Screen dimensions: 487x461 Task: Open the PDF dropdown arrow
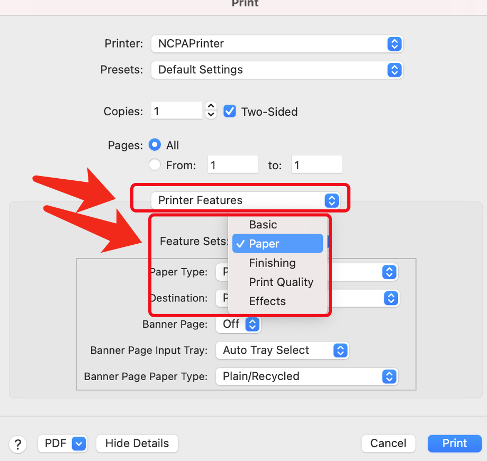(78, 444)
